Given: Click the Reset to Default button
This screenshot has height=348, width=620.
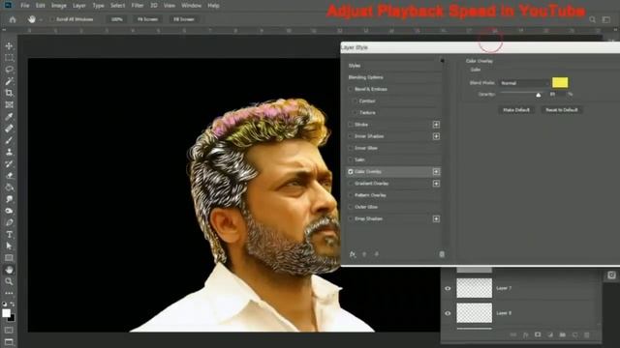Looking at the screenshot, I should pyautogui.click(x=562, y=110).
